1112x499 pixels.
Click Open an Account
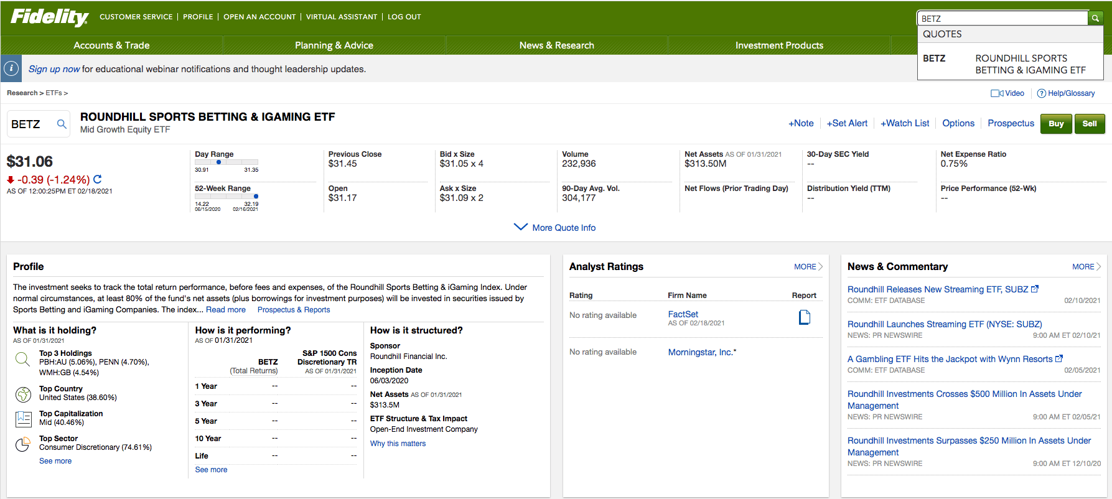259,17
